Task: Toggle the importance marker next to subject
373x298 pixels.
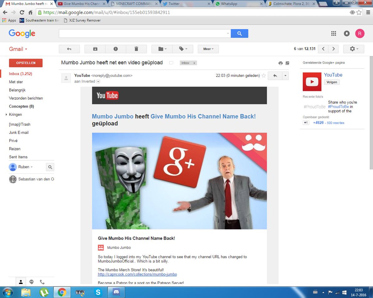Action: click(x=171, y=63)
